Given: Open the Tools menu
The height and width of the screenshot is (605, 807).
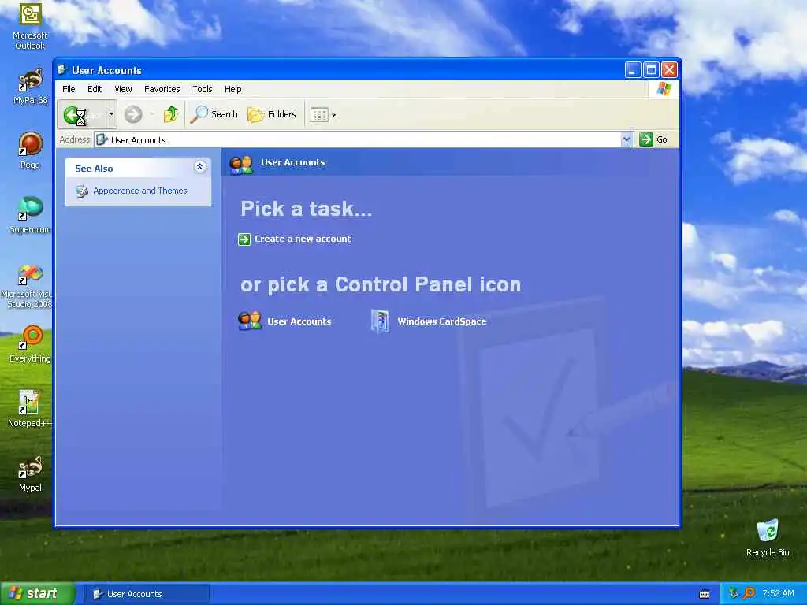Looking at the screenshot, I should pos(203,89).
